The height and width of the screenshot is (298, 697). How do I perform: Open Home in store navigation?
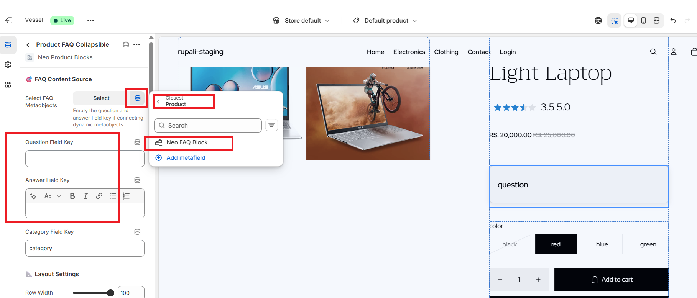375,52
